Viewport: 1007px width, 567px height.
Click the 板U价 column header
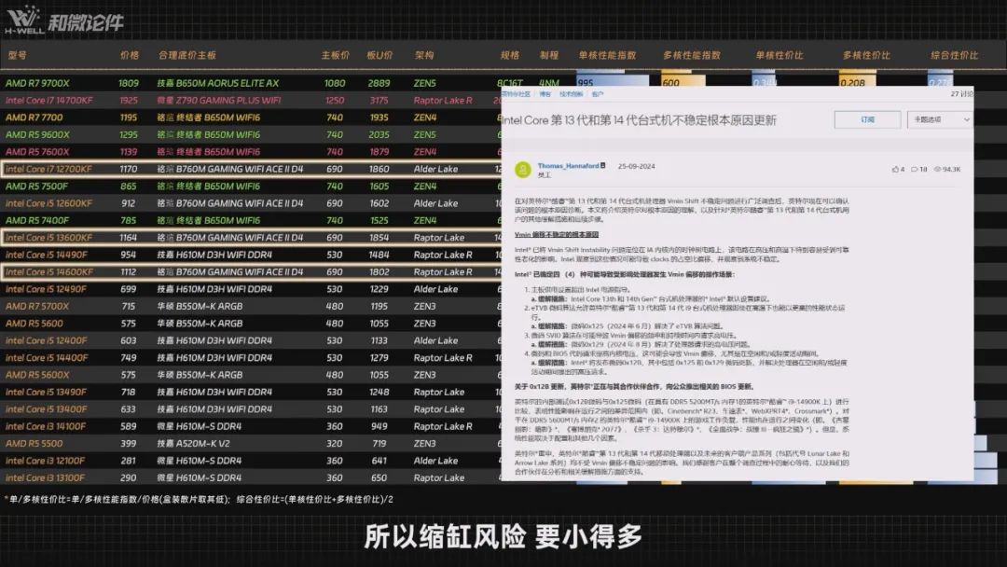pyautogui.click(x=379, y=55)
